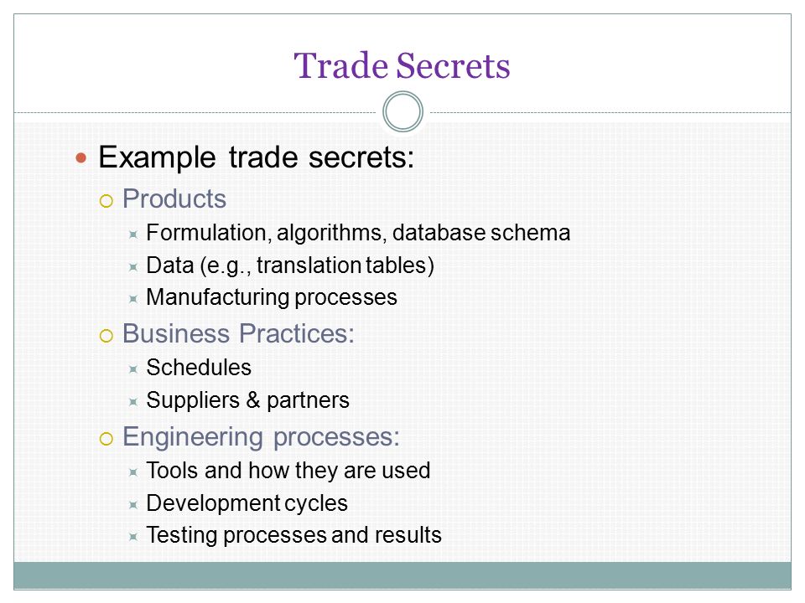Click the Suppliers & partners line
Image resolution: width=805 pixels, height=603 pixels.
coord(247,400)
